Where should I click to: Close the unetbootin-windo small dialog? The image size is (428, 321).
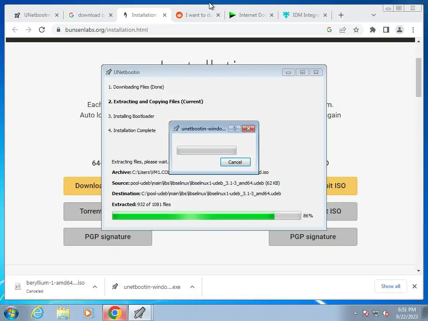click(248, 129)
